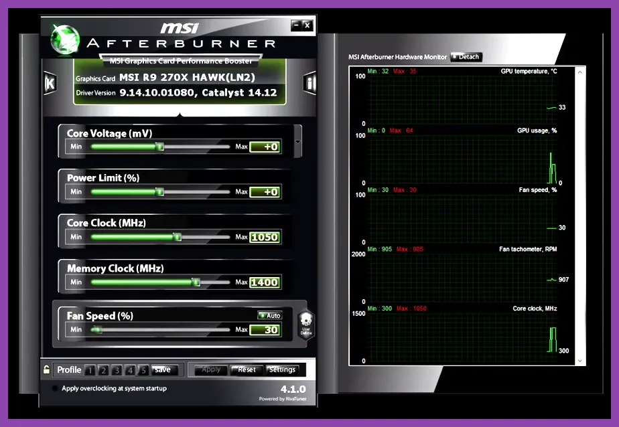This screenshot has width=619, height=427.
Task: Click the driver version '9.14.10.01080, Catalyst 14.12'
Action: (198, 92)
